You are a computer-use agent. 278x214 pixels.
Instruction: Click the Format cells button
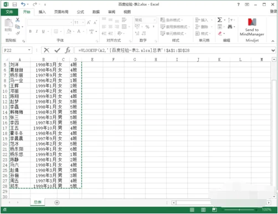(203, 34)
